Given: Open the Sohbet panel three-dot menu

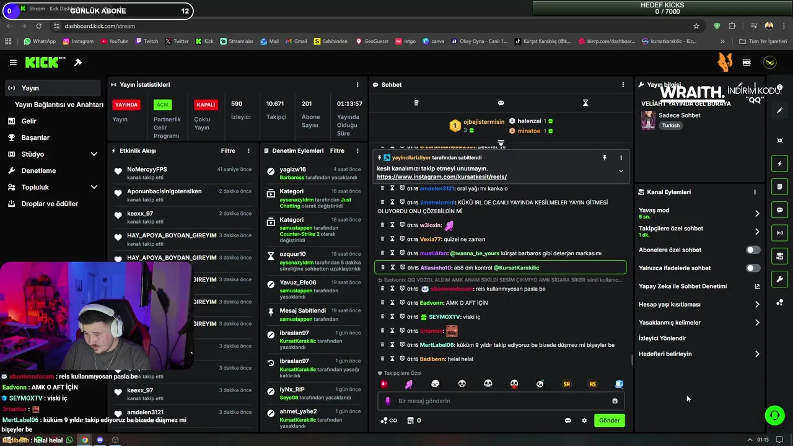Looking at the screenshot, I should point(623,84).
